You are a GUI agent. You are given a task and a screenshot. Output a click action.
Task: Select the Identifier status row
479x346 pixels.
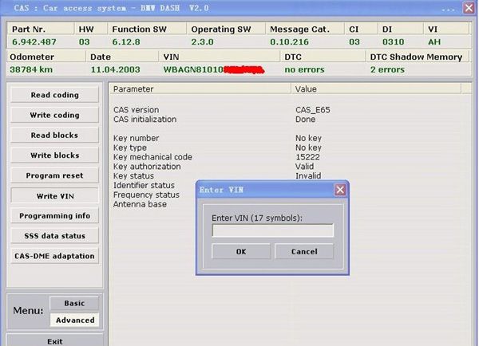[x=144, y=186]
